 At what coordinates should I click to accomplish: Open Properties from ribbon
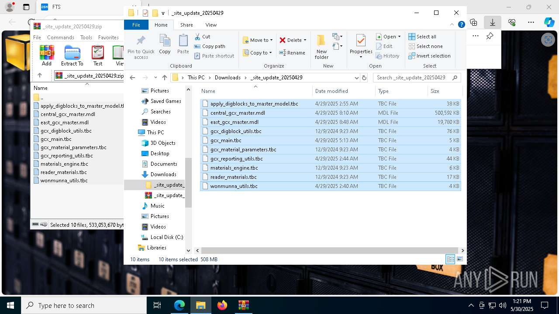[x=361, y=46]
